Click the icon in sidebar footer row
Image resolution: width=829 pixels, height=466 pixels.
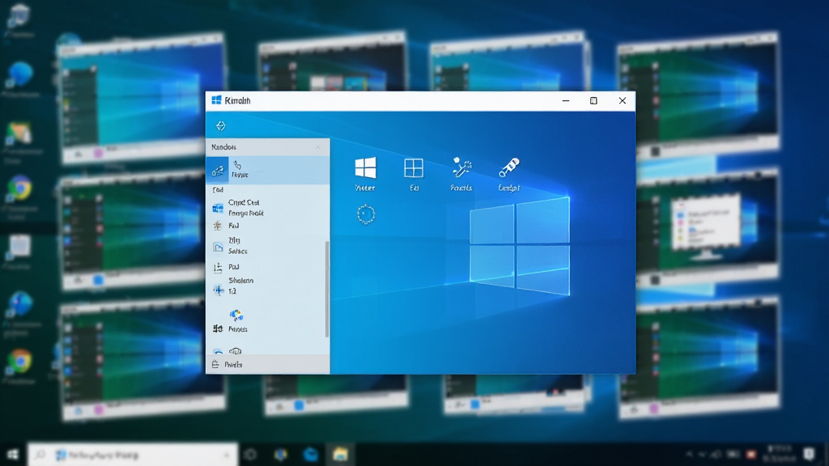tap(215, 364)
